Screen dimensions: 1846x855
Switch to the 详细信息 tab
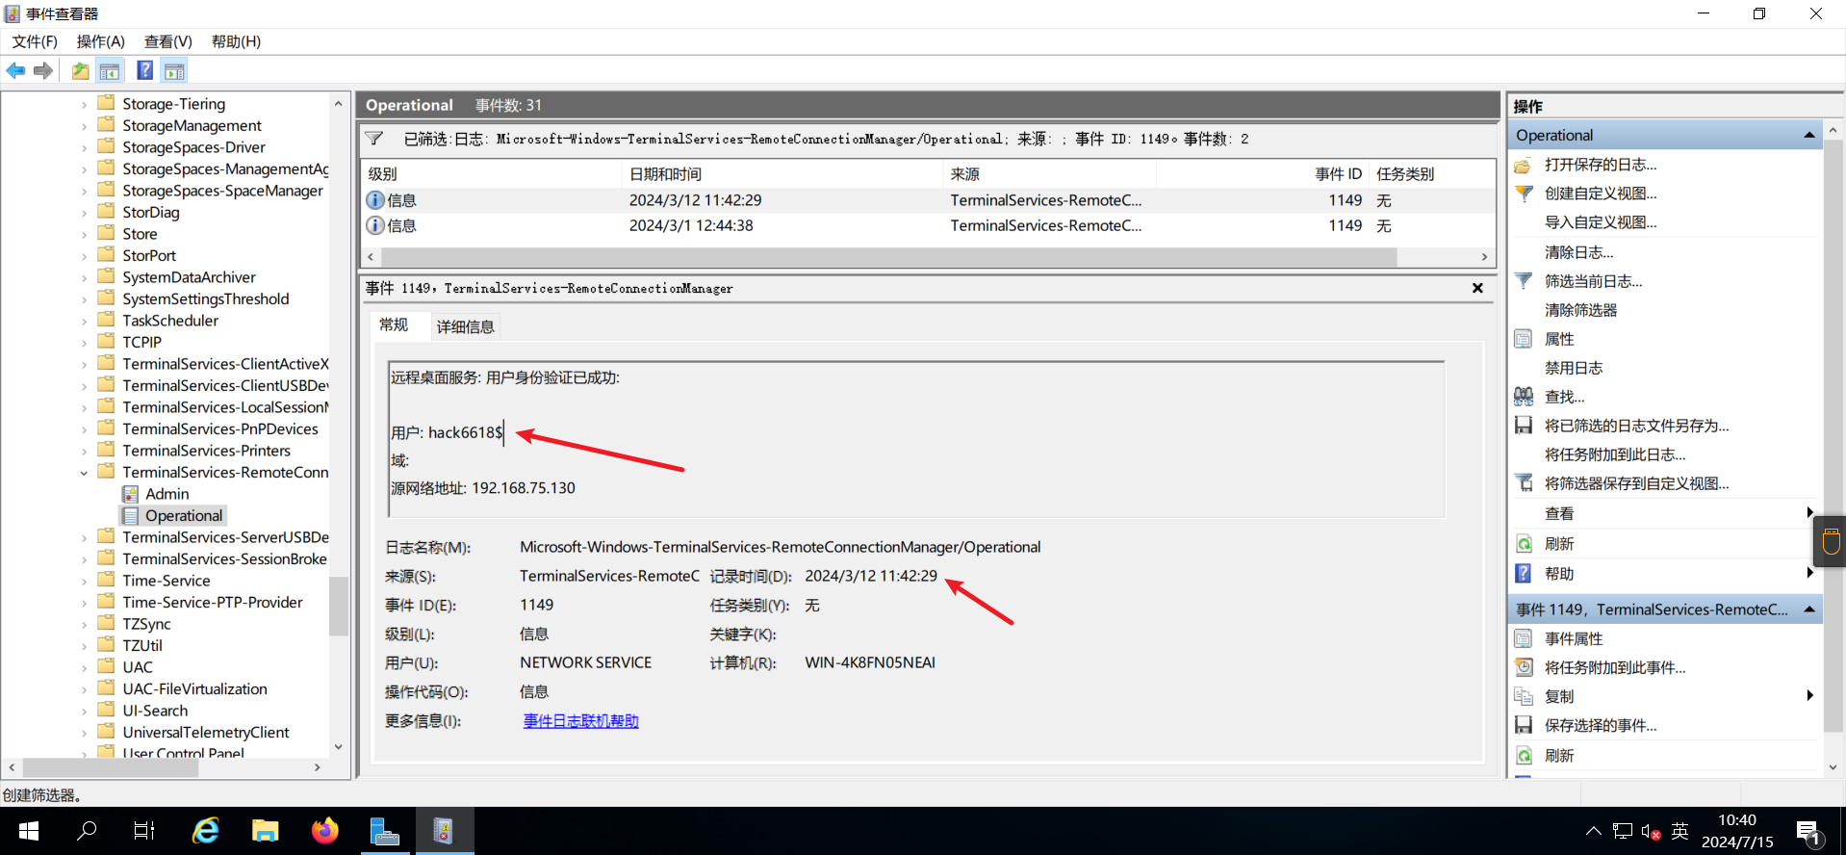465,326
